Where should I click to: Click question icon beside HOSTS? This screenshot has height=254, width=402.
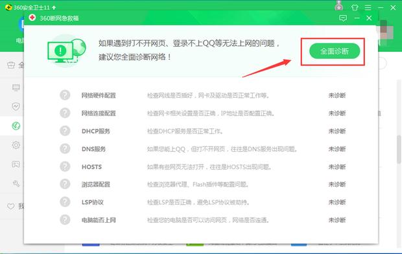pyautogui.click(x=65, y=167)
